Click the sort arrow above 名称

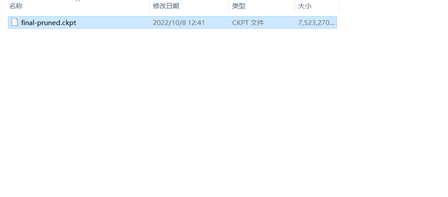pyautogui.click(x=78, y=1)
